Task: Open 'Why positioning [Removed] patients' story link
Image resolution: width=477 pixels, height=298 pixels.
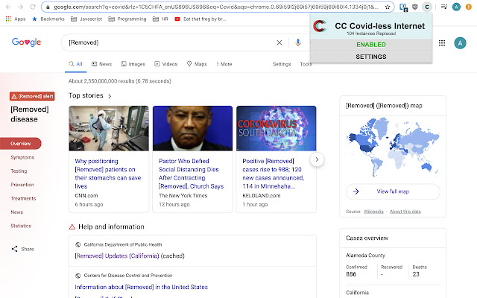Action: tap(108, 174)
